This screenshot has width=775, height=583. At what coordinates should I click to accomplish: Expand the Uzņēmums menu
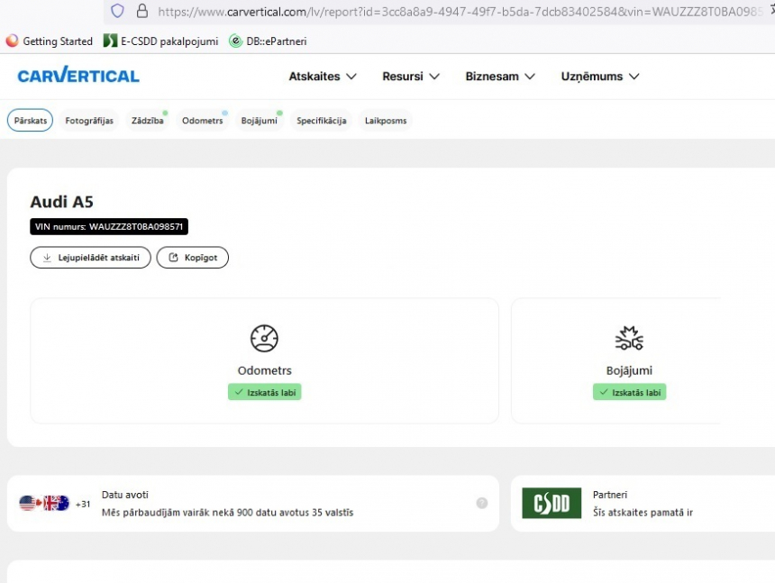600,76
